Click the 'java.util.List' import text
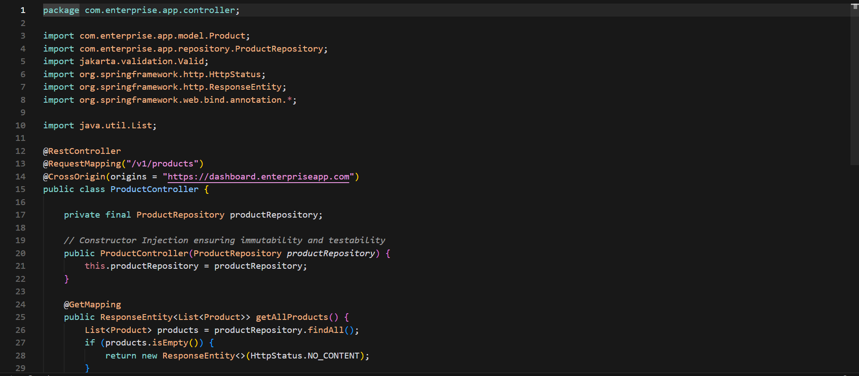This screenshot has width=859, height=376. click(x=116, y=126)
